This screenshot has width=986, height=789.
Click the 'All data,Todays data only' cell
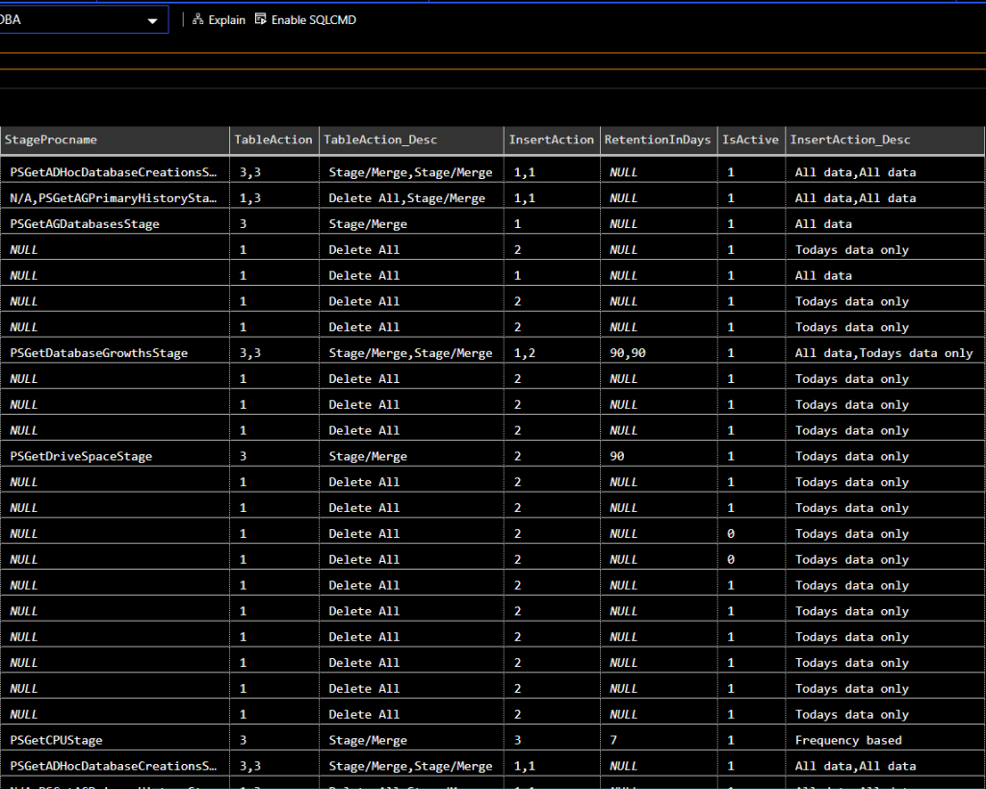(x=883, y=353)
